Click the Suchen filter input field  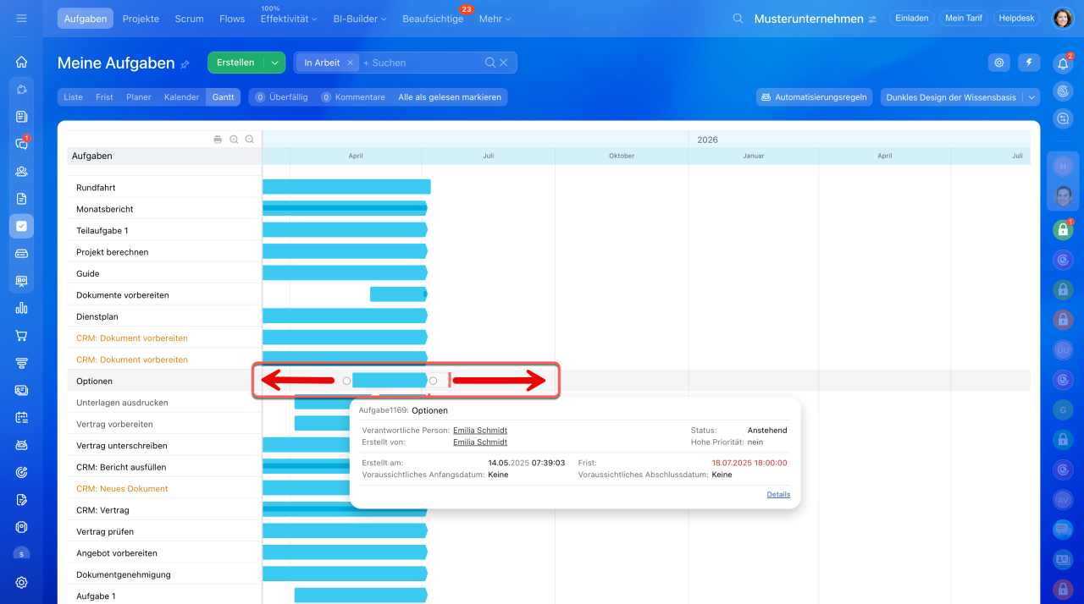[423, 63]
